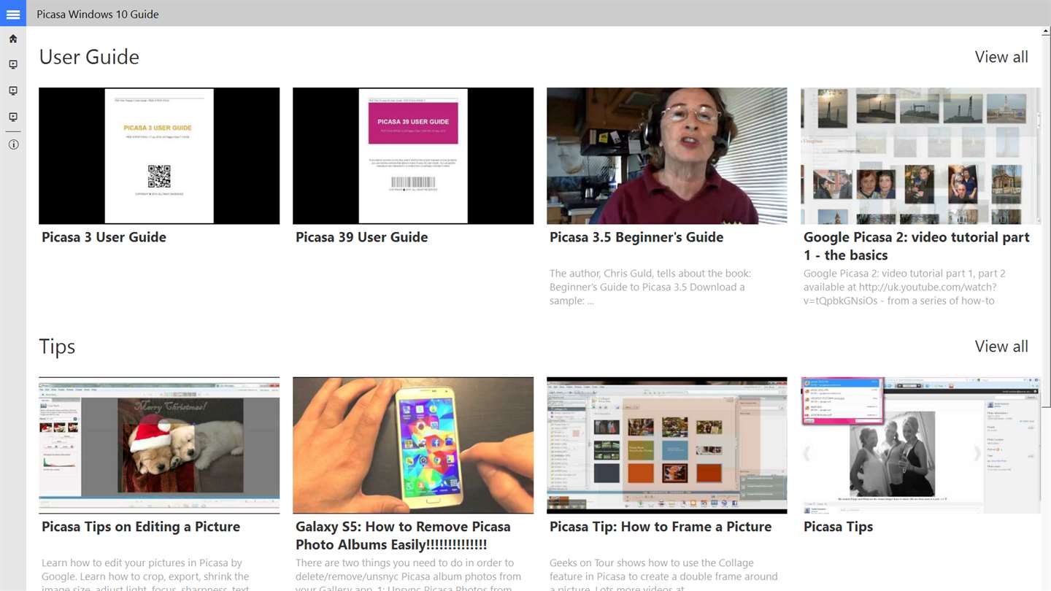Go to Home via sidebar house icon

coord(13,39)
